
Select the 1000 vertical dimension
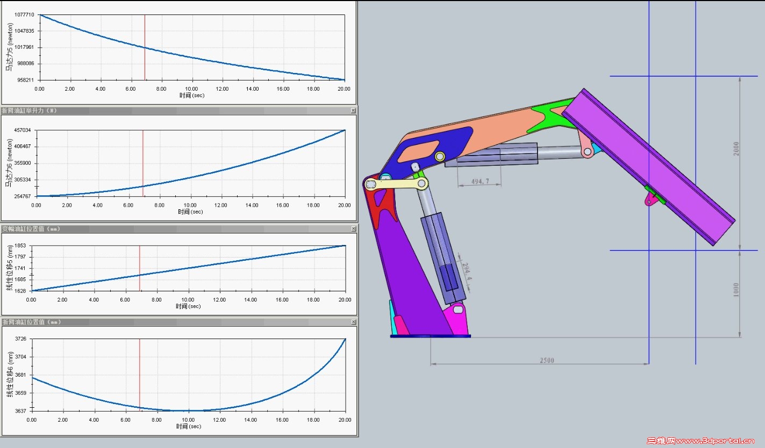(x=737, y=290)
